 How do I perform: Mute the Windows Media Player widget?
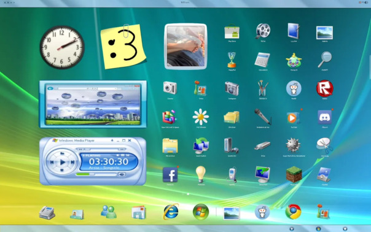(x=122, y=174)
